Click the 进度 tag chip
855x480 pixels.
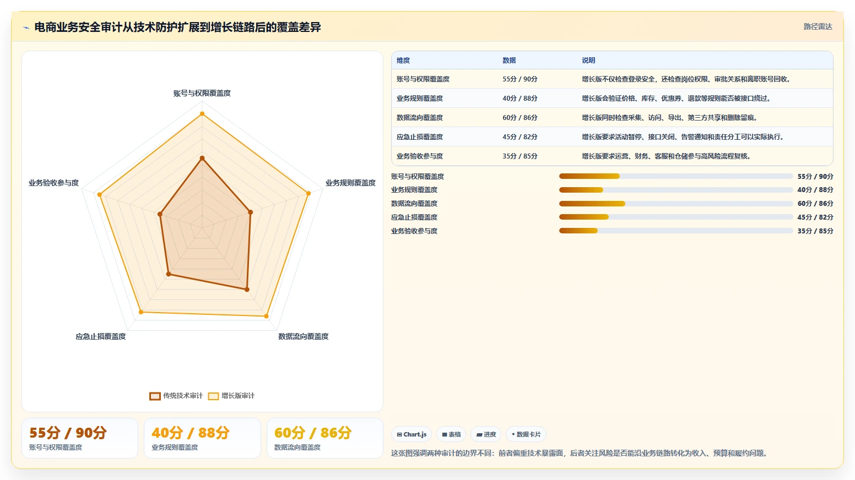click(486, 434)
